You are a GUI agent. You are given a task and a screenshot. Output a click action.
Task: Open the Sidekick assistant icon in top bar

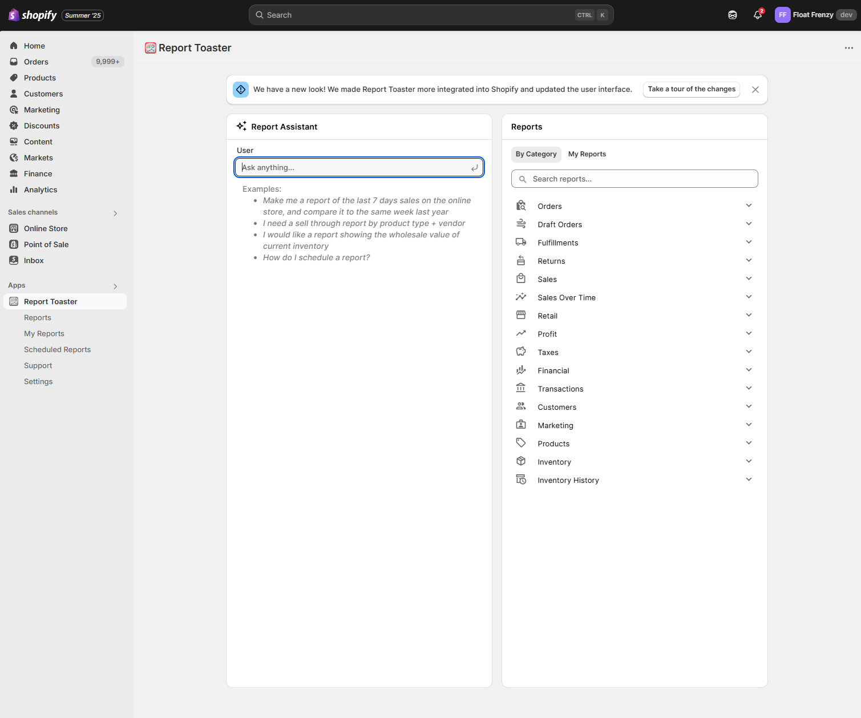coord(733,15)
